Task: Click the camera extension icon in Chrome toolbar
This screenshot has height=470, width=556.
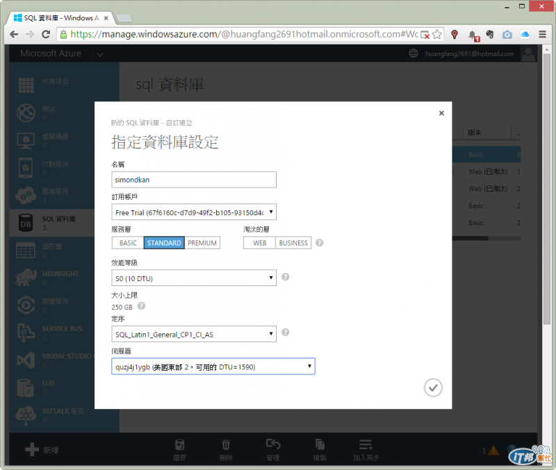Action: tap(507, 34)
